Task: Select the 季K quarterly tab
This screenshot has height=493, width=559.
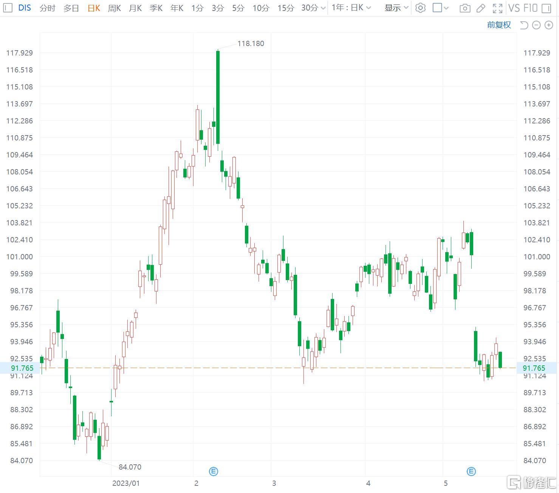Action: click(156, 8)
